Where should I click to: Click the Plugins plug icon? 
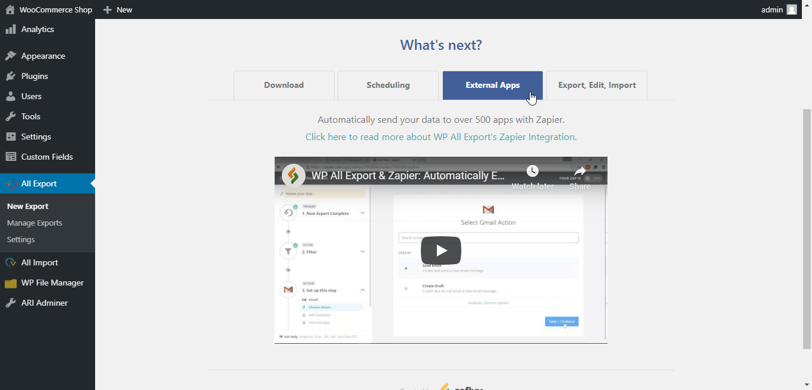click(x=11, y=76)
